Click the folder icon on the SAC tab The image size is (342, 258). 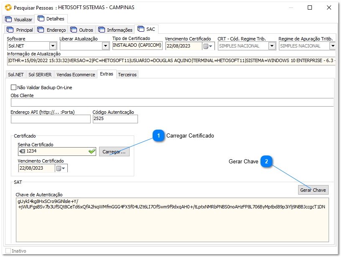coord(140,30)
